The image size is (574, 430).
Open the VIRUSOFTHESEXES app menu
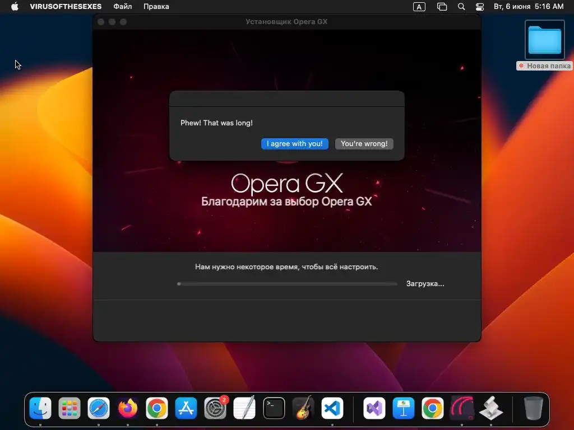tap(66, 7)
